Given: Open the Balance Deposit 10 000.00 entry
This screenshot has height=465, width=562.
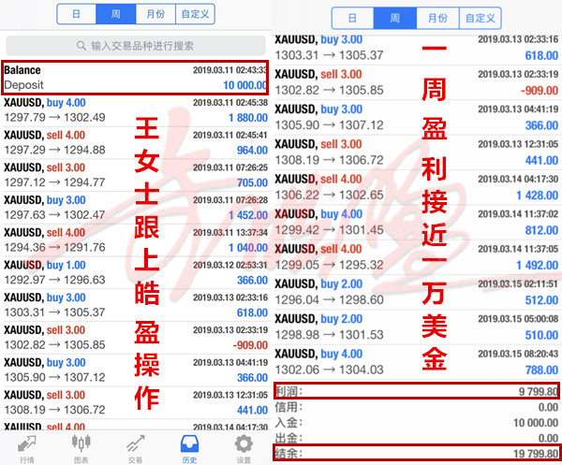Looking at the screenshot, I should coord(136,78).
